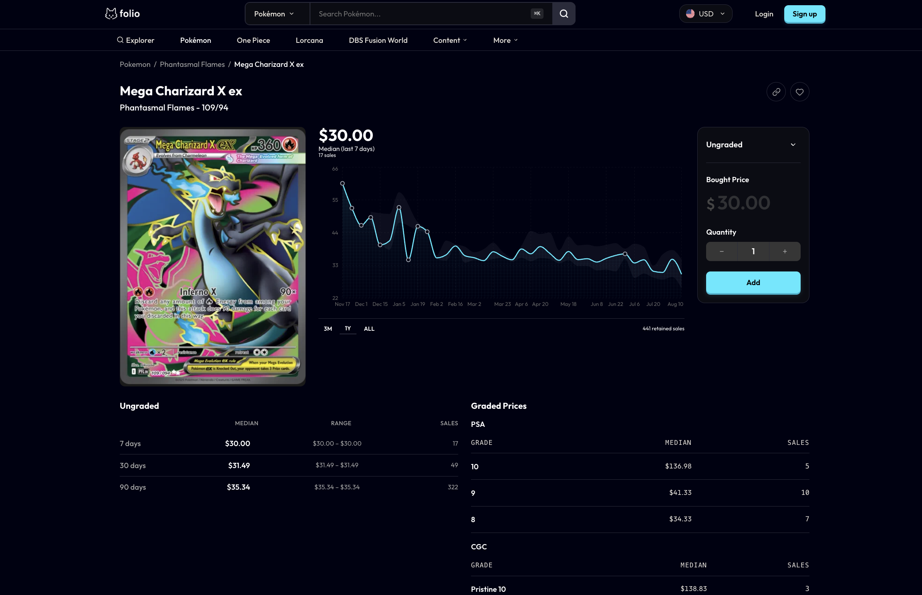The width and height of the screenshot is (922, 595).
Task: Open DBS Fusion World nav item
Action: coord(378,40)
